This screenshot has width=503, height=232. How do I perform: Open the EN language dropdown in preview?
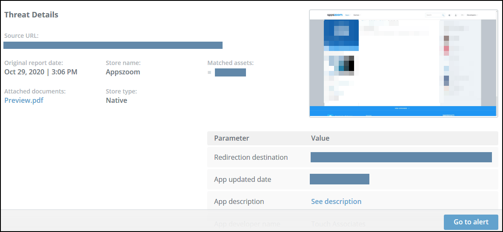(462, 15)
